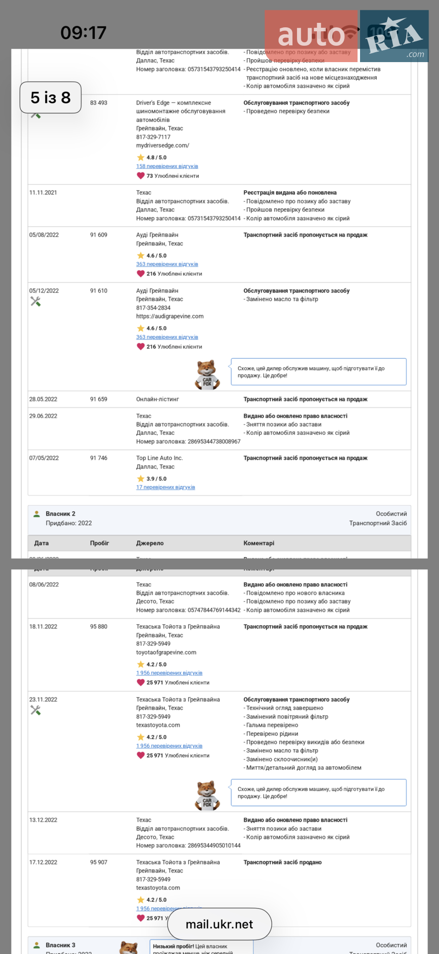Click the mileage value 91 609
Viewport: 439px width, 954px height.
tap(98, 235)
